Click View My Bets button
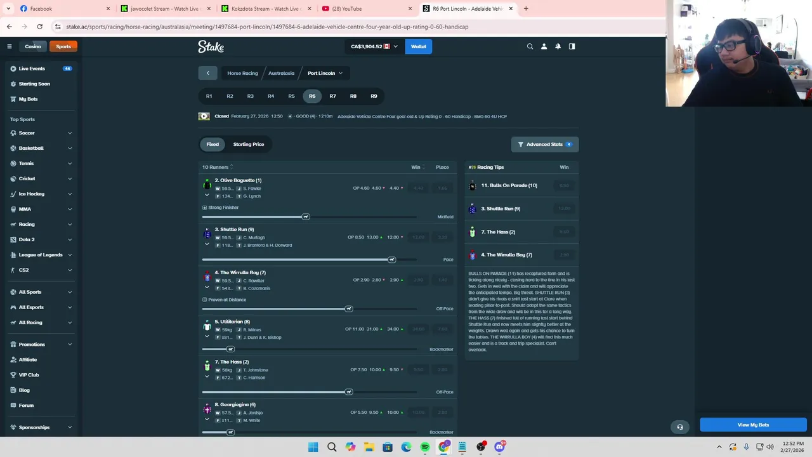Viewport: 812px width, 457px height. point(753,425)
